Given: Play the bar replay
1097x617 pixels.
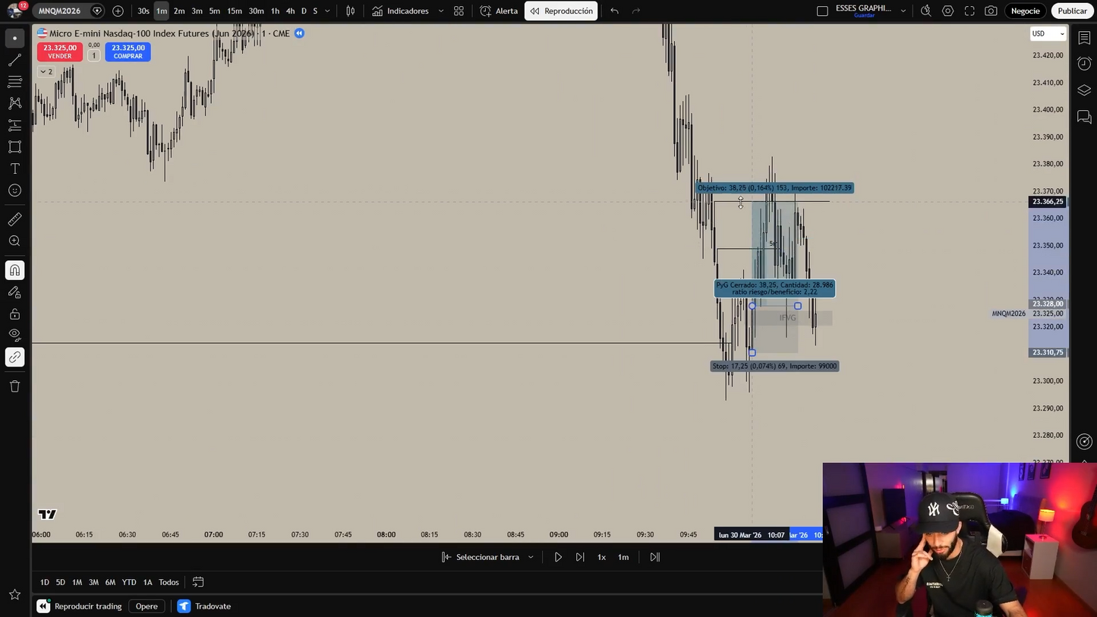Looking at the screenshot, I should pos(558,557).
